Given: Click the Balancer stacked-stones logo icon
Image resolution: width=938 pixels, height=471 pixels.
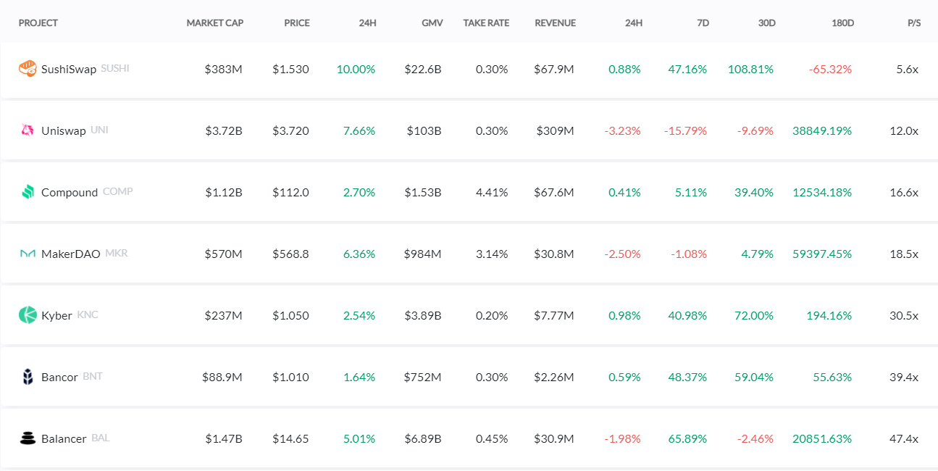Looking at the screenshot, I should coord(28,438).
